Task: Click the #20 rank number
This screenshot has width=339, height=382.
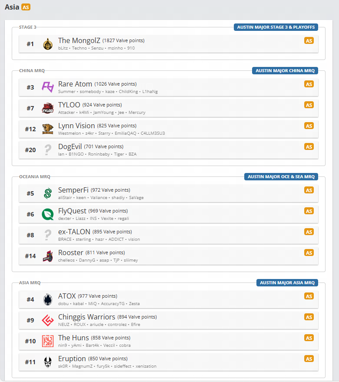Action: pos(30,150)
